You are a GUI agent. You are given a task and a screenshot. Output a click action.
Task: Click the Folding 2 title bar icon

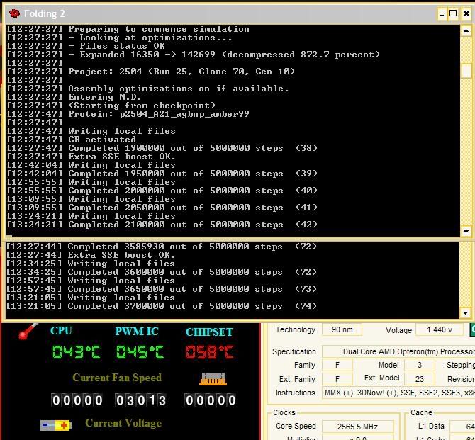pyautogui.click(x=14, y=13)
